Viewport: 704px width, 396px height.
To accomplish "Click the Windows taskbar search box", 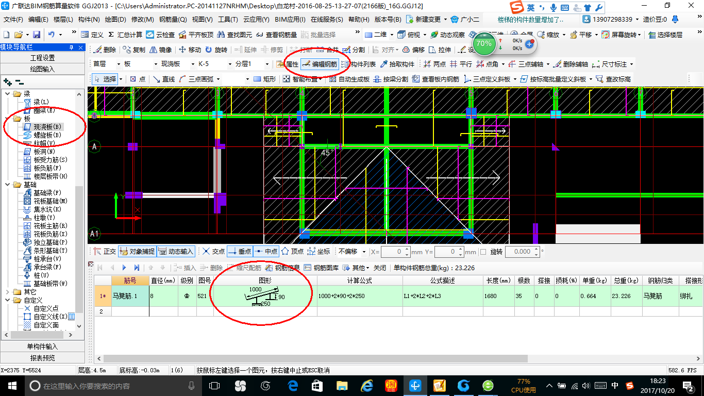I will coord(112,386).
